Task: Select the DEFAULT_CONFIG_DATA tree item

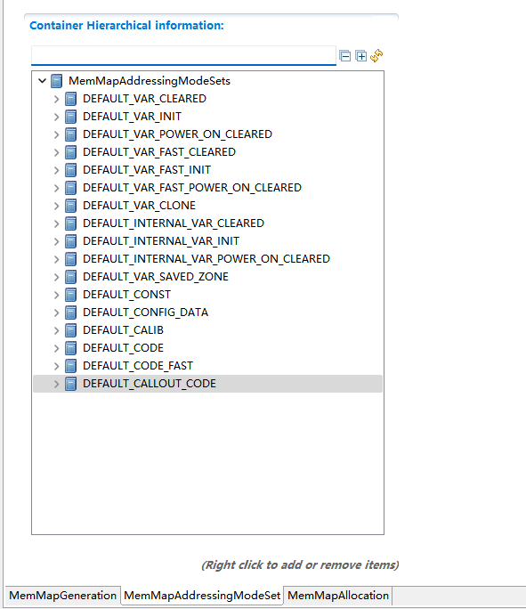Action: [146, 313]
